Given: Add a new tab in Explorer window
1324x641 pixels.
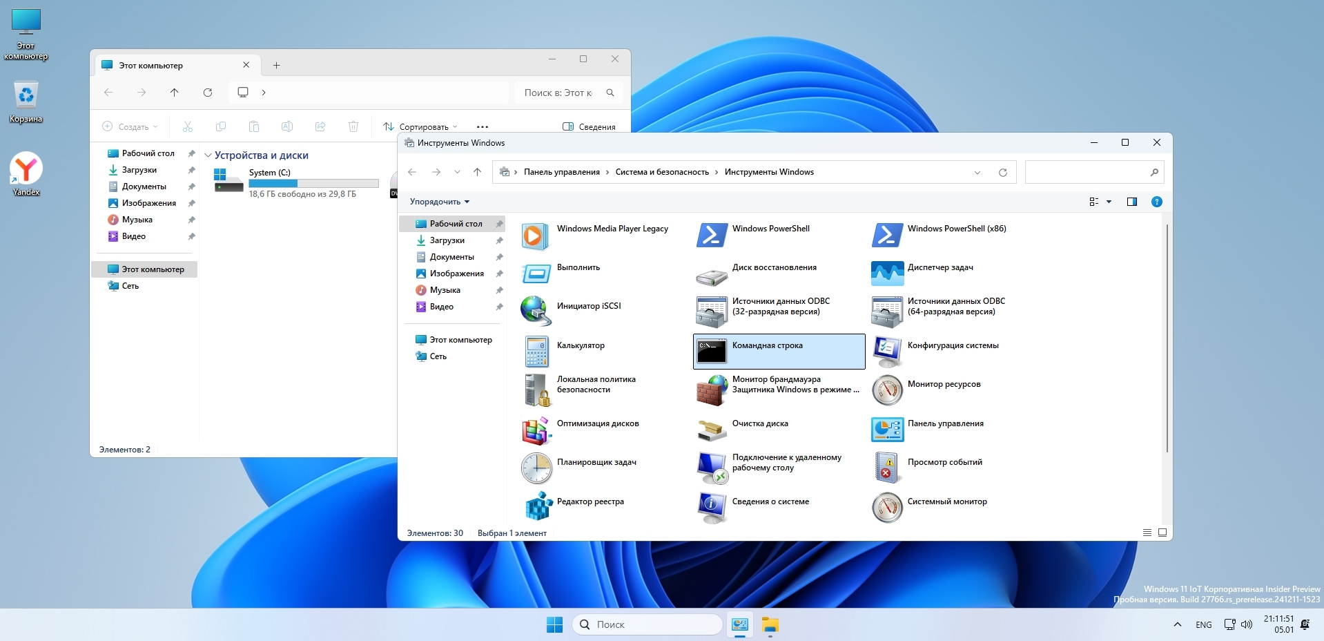Looking at the screenshot, I should point(276,65).
